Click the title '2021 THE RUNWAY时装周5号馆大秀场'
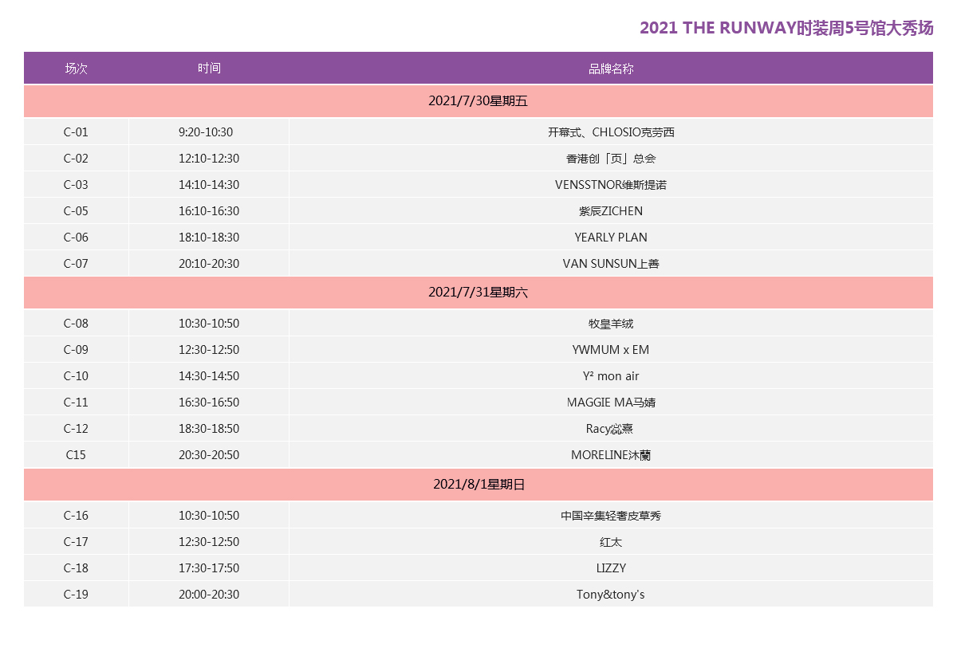The width and height of the screenshot is (957, 652). (786, 28)
